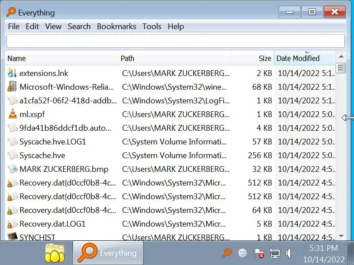Select the Recovery.dat.LOG1 file name
The image size is (354, 265).
53,224
